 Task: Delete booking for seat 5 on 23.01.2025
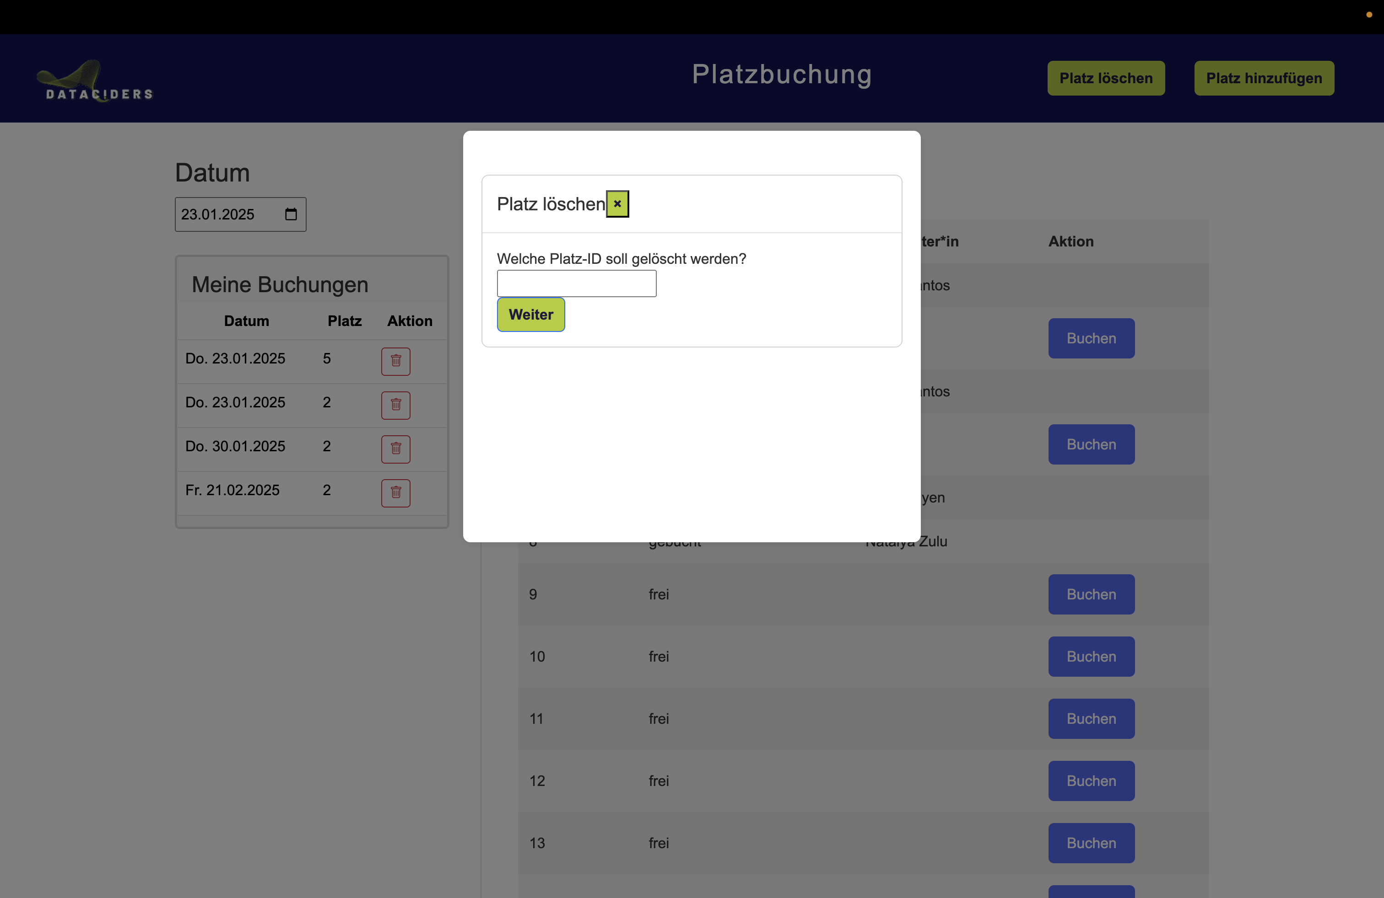pyautogui.click(x=395, y=361)
